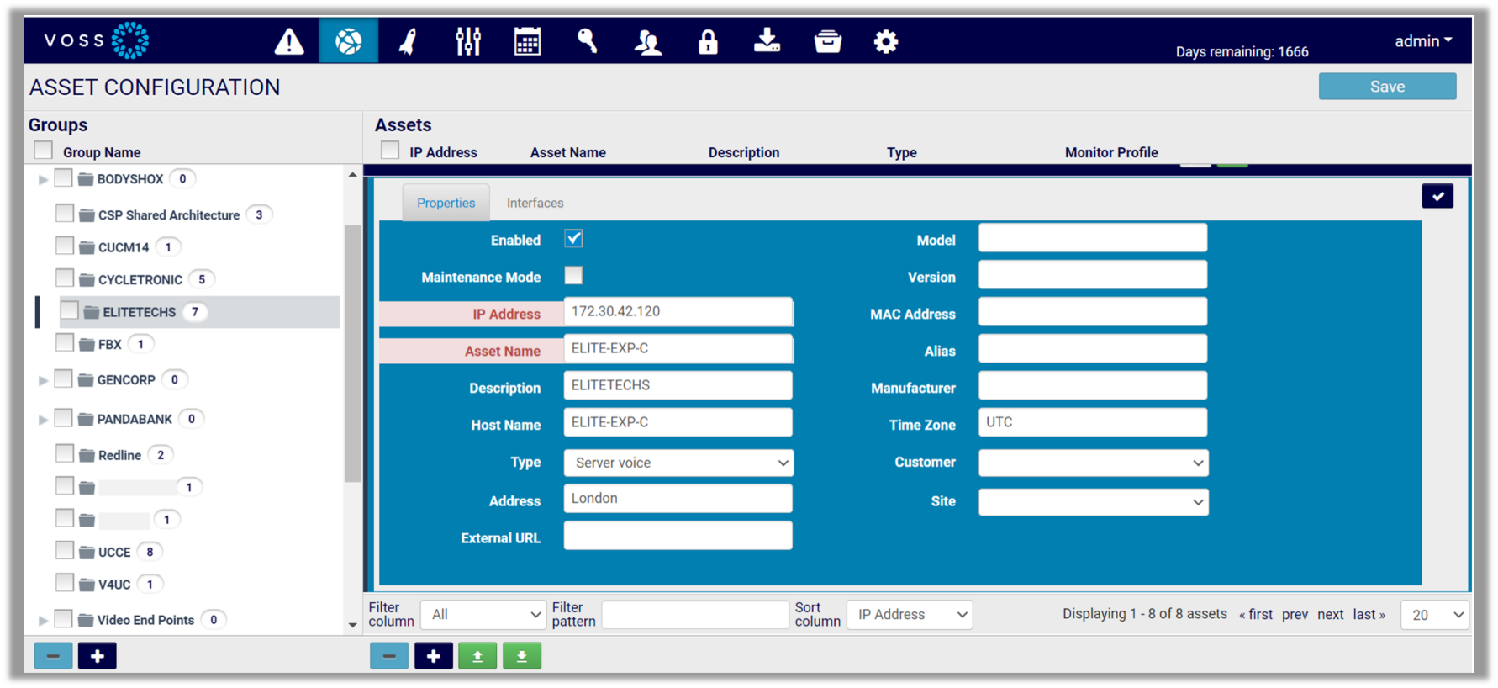Open the Type dropdown showing Server voice
1498x688 pixels.
tap(678, 463)
